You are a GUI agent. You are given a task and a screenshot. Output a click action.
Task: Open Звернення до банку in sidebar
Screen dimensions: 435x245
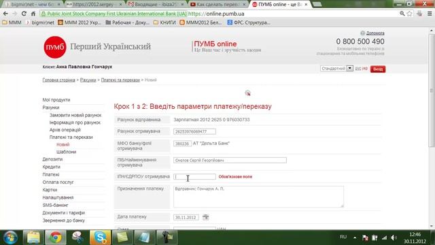click(x=63, y=220)
